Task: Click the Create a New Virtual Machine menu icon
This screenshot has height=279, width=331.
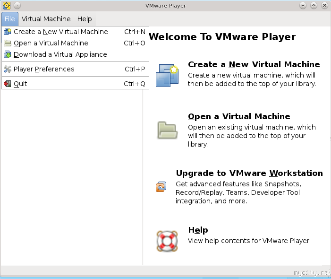Action: [x=8, y=32]
